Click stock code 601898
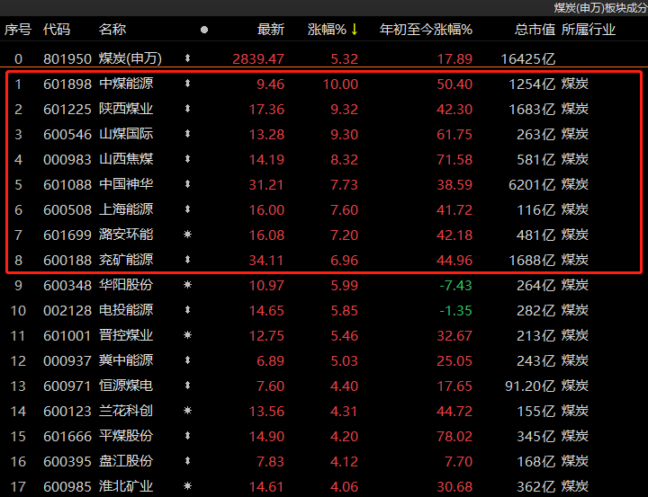 coord(67,84)
